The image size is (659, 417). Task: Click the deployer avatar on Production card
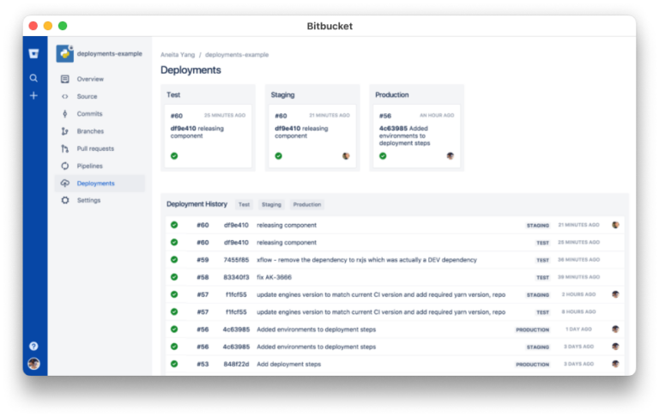(450, 156)
